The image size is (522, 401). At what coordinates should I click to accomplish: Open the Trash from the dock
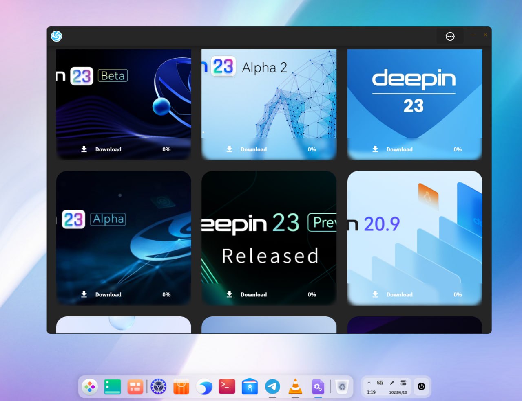342,386
